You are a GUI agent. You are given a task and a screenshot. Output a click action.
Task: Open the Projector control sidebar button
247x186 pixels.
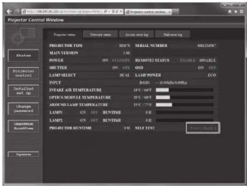point(24,73)
